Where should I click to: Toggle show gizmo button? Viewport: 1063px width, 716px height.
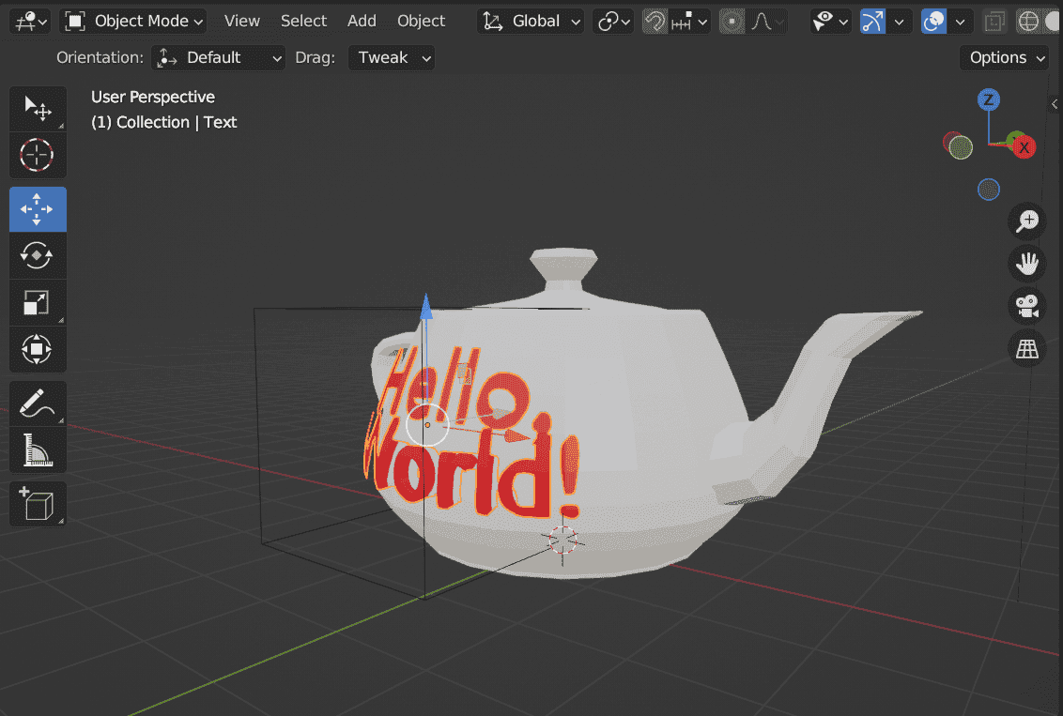(x=872, y=21)
